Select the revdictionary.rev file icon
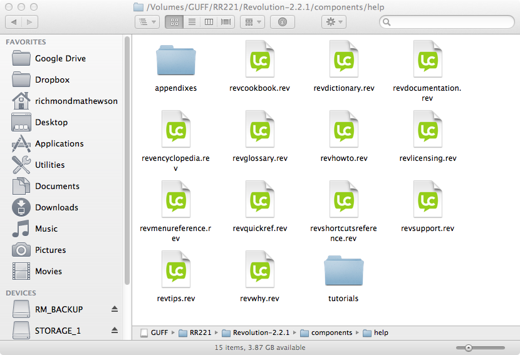Image resolution: width=520 pixels, height=355 pixels. pos(343,60)
